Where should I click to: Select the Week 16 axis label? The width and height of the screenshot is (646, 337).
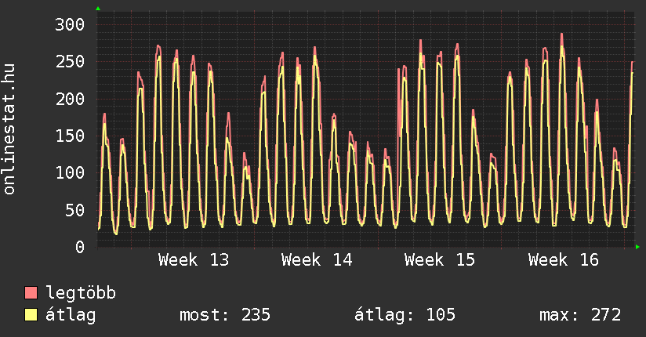point(564,259)
